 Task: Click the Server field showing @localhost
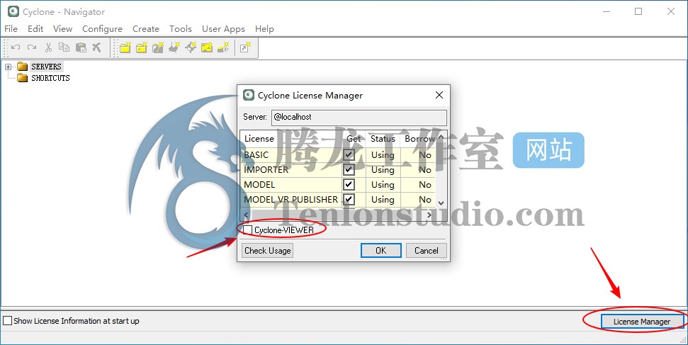[359, 117]
